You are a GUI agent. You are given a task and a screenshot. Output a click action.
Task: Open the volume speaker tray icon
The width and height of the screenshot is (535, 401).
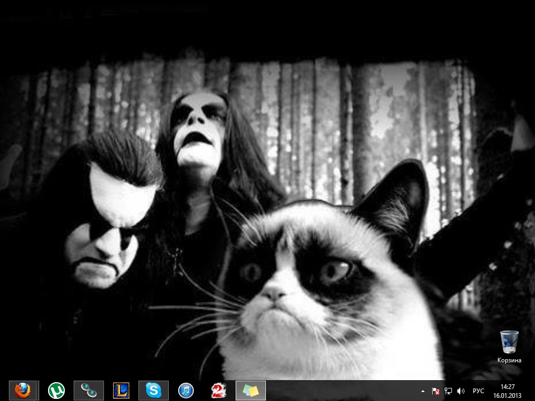tap(461, 391)
